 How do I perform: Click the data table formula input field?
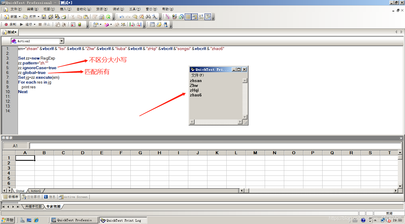(x=215, y=146)
